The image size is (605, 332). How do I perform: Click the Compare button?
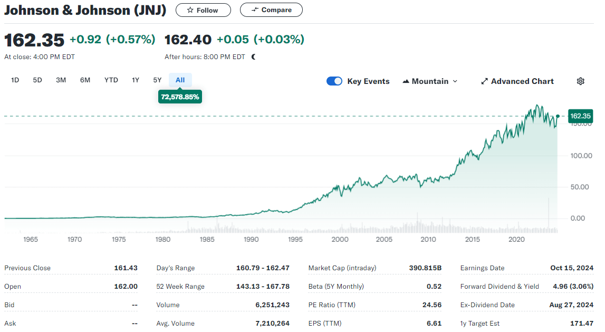tap(271, 10)
